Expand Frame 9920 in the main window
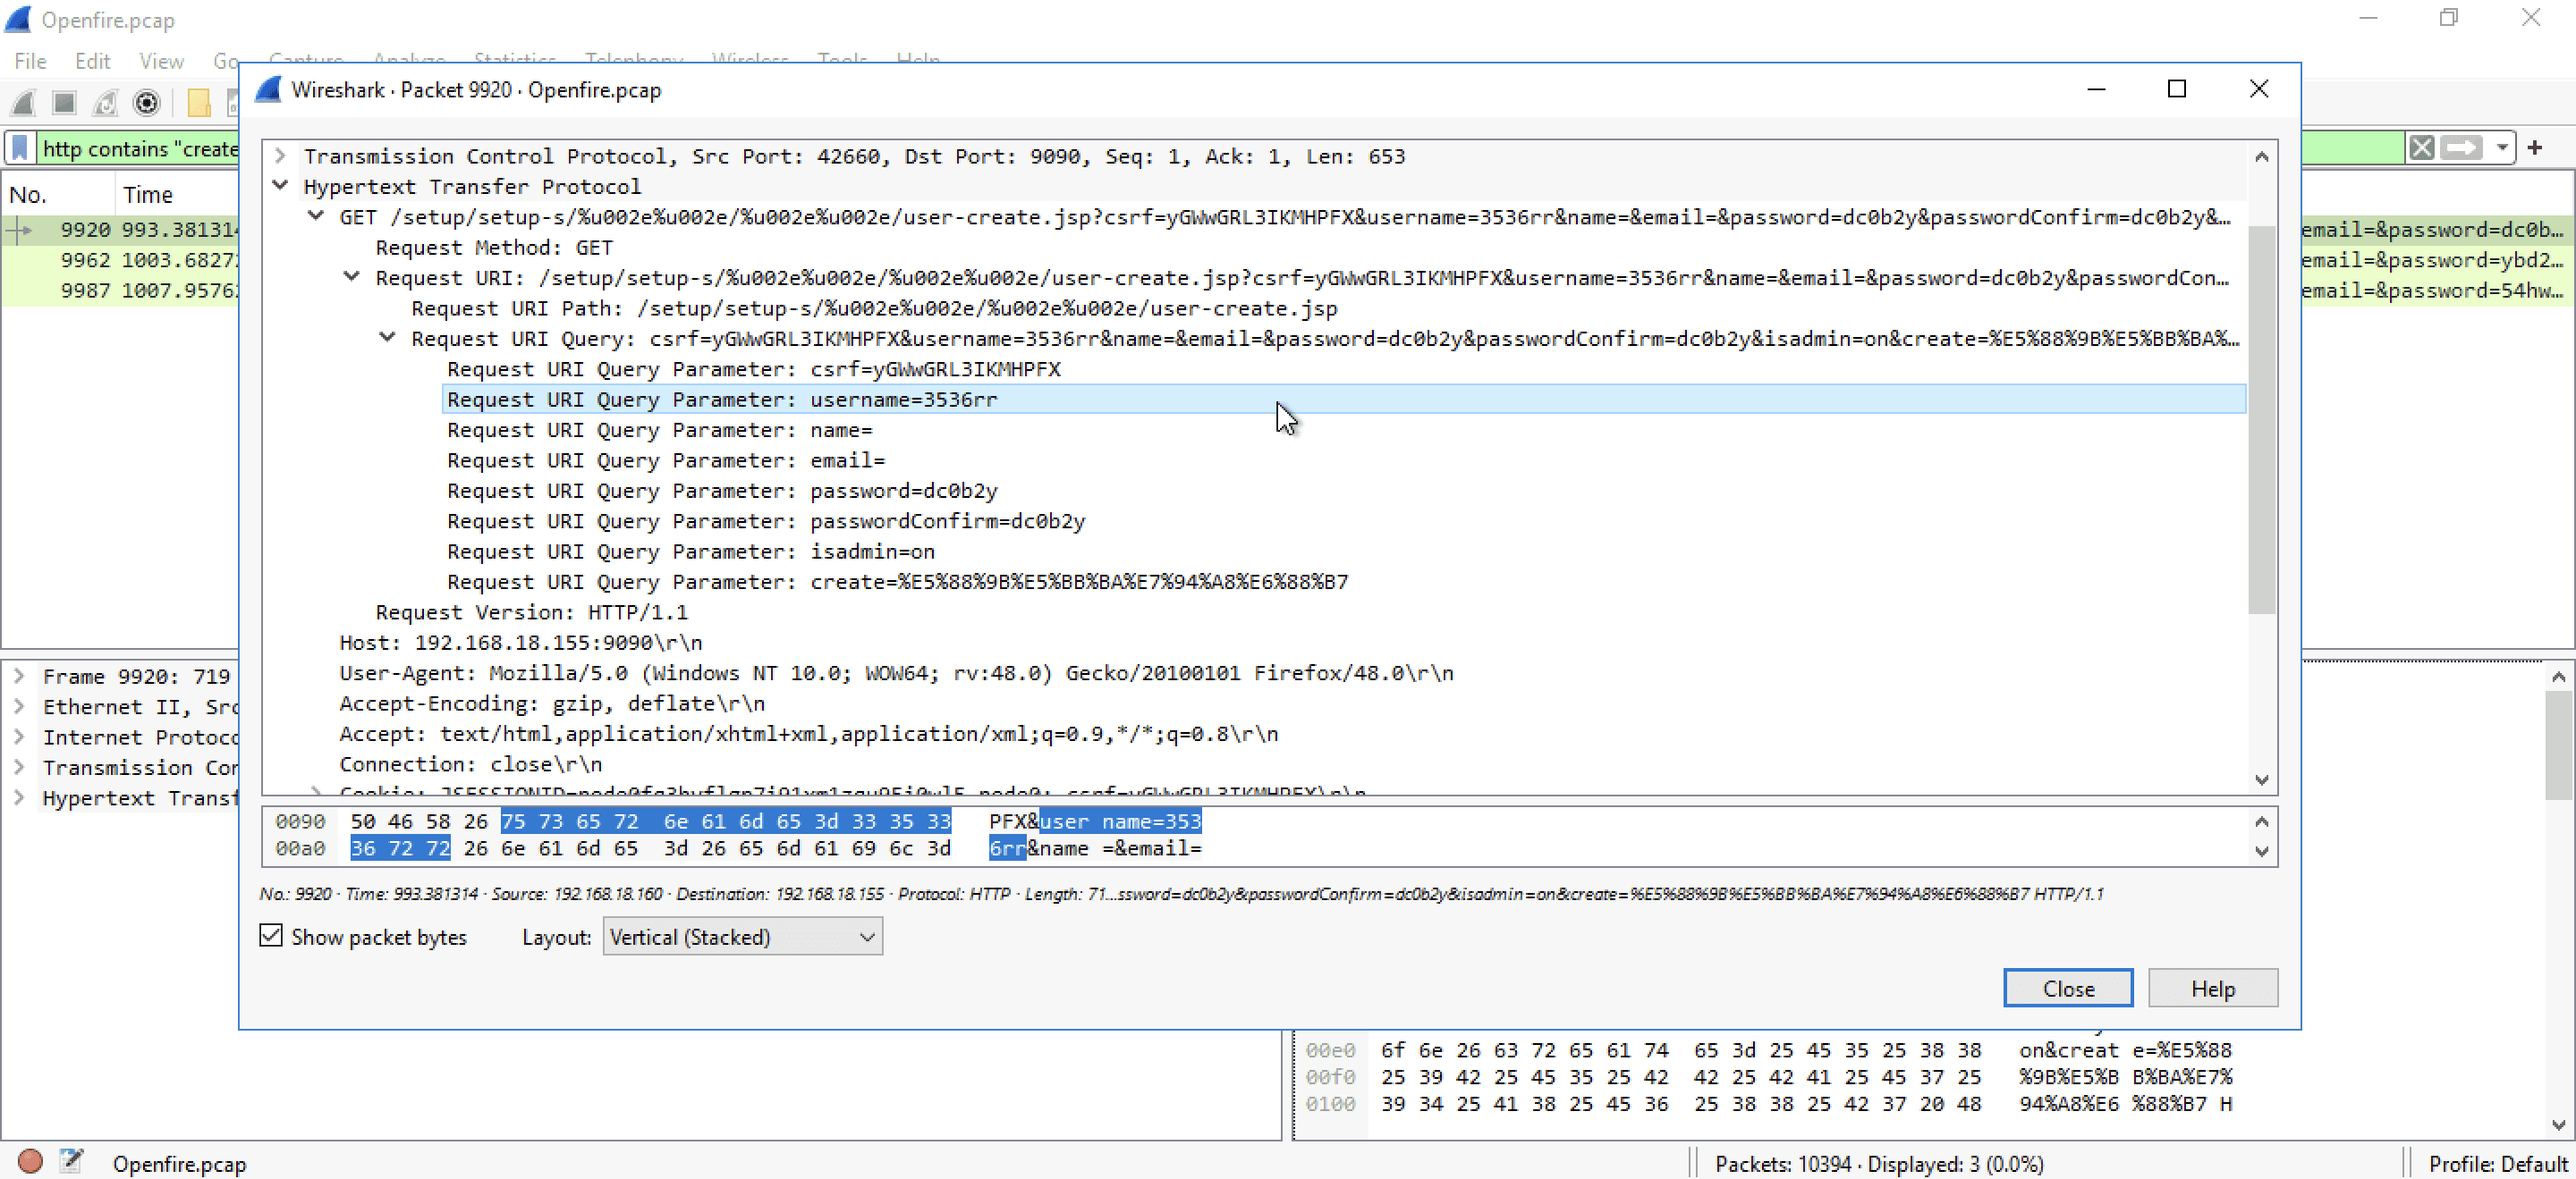The image size is (2576, 1179). [19, 676]
